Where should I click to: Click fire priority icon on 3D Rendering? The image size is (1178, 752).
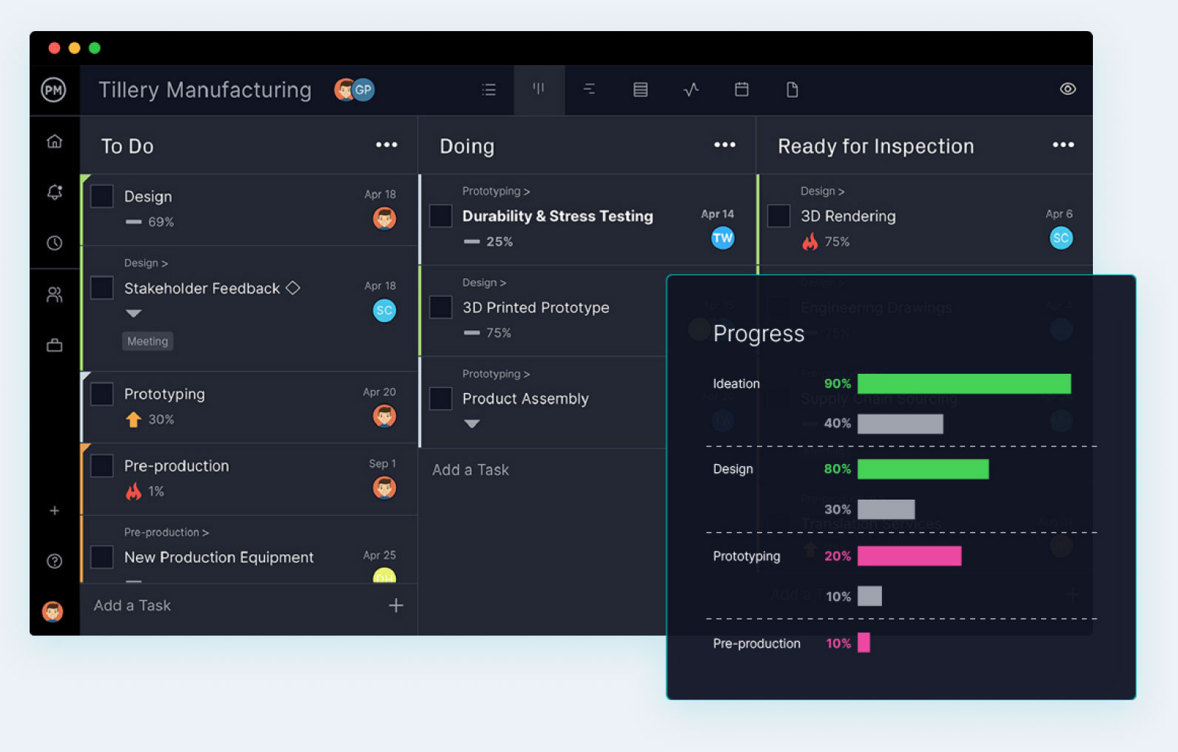(810, 241)
